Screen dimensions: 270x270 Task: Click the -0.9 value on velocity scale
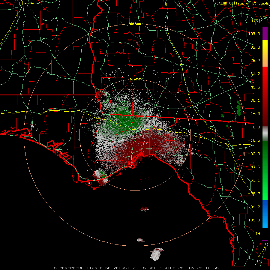pos(255,127)
